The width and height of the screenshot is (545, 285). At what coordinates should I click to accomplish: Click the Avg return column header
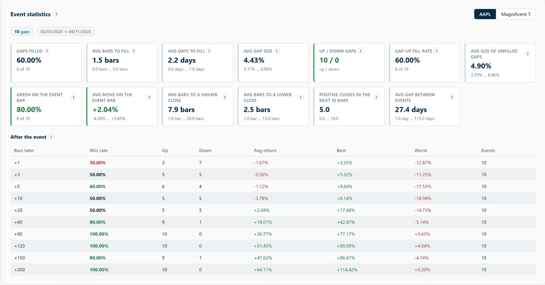click(265, 150)
